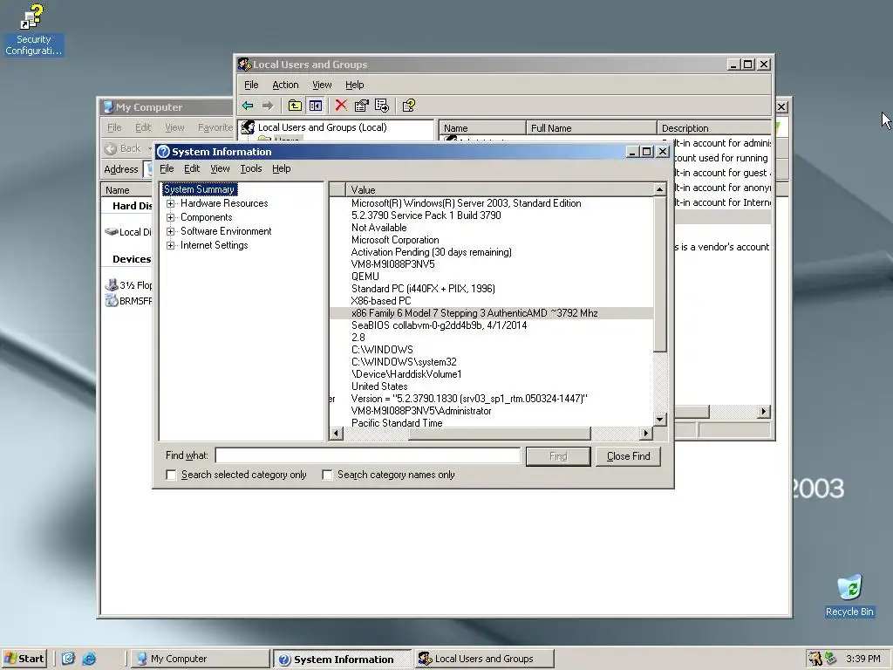Click Value column header
The height and width of the screenshot is (670, 893).
[499, 189]
